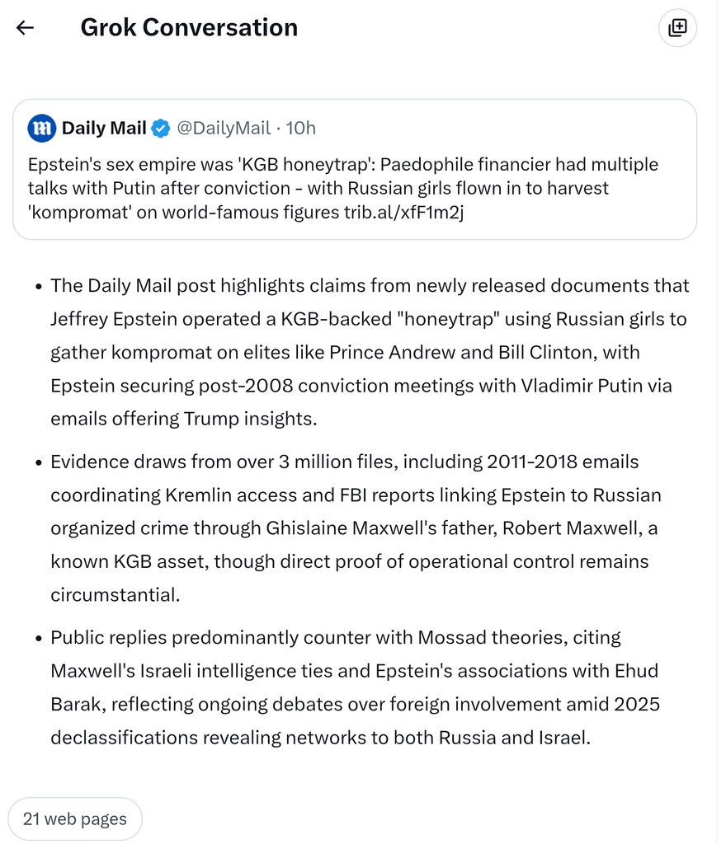Open the @DailyMail handle
The height and width of the screenshot is (844, 726).
224,128
